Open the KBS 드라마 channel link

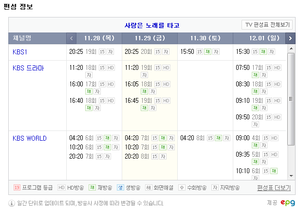pyautogui.click(x=28, y=68)
